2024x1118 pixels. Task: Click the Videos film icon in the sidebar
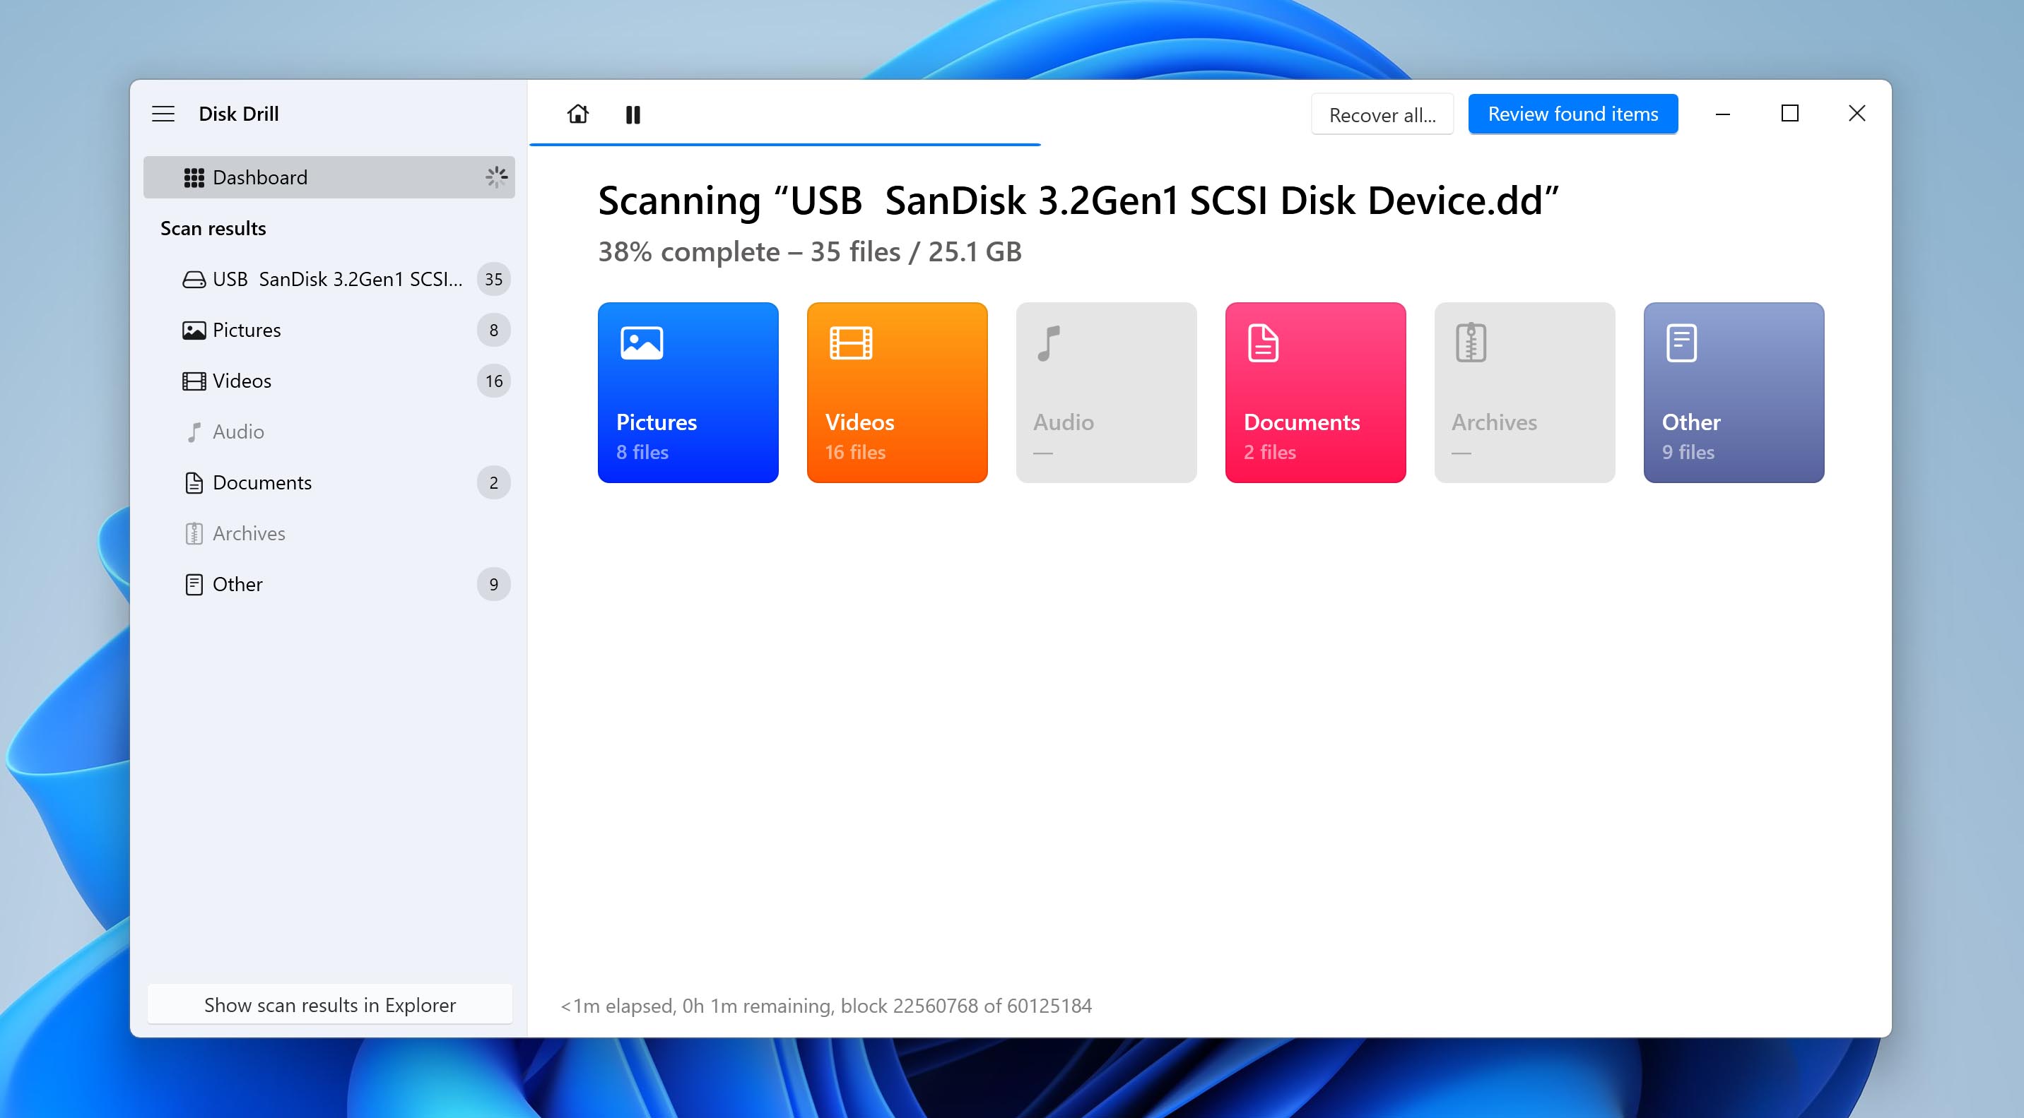[x=194, y=381]
